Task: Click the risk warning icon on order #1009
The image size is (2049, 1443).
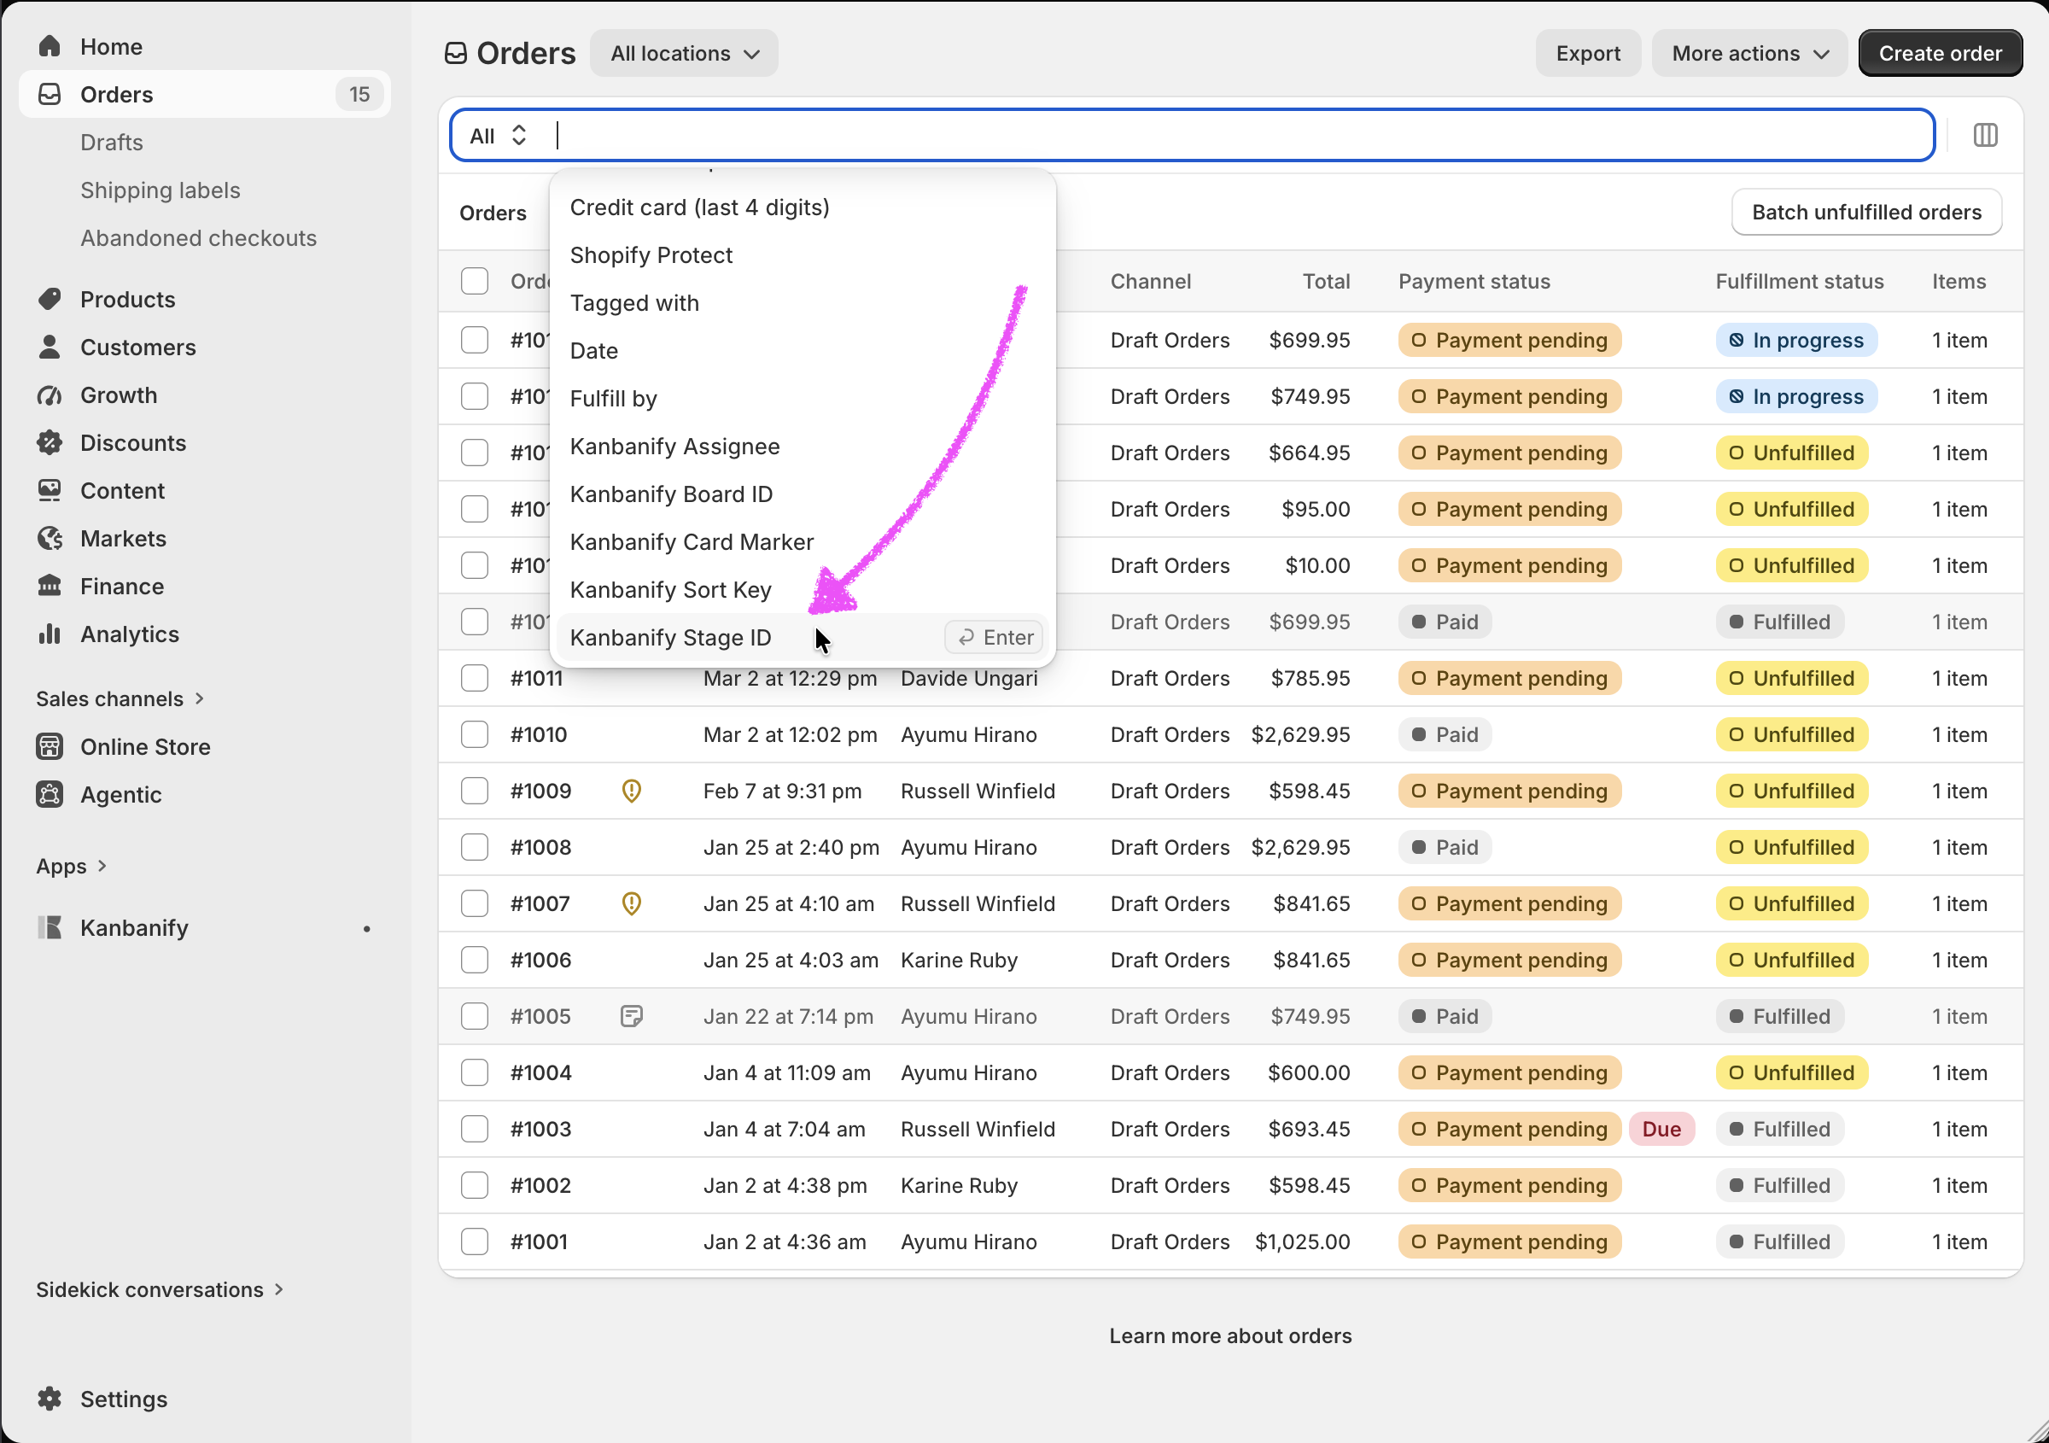Action: coord(632,792)
